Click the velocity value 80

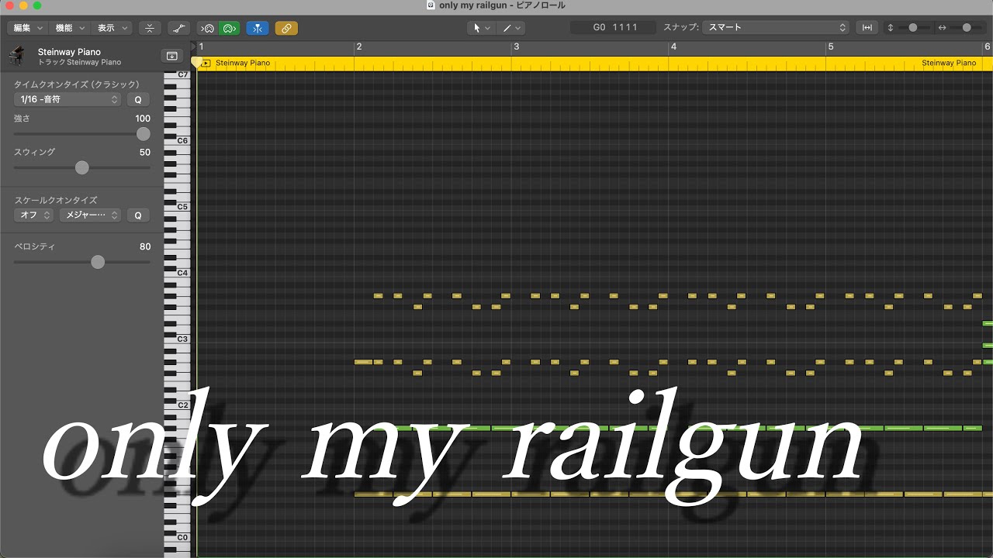point(145,246)
